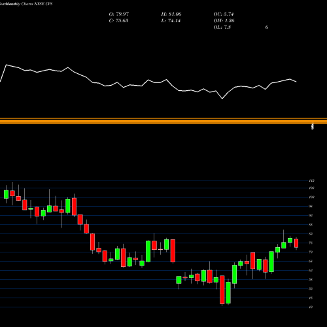Click the last red candle on the chart

[x=296, y=243]
